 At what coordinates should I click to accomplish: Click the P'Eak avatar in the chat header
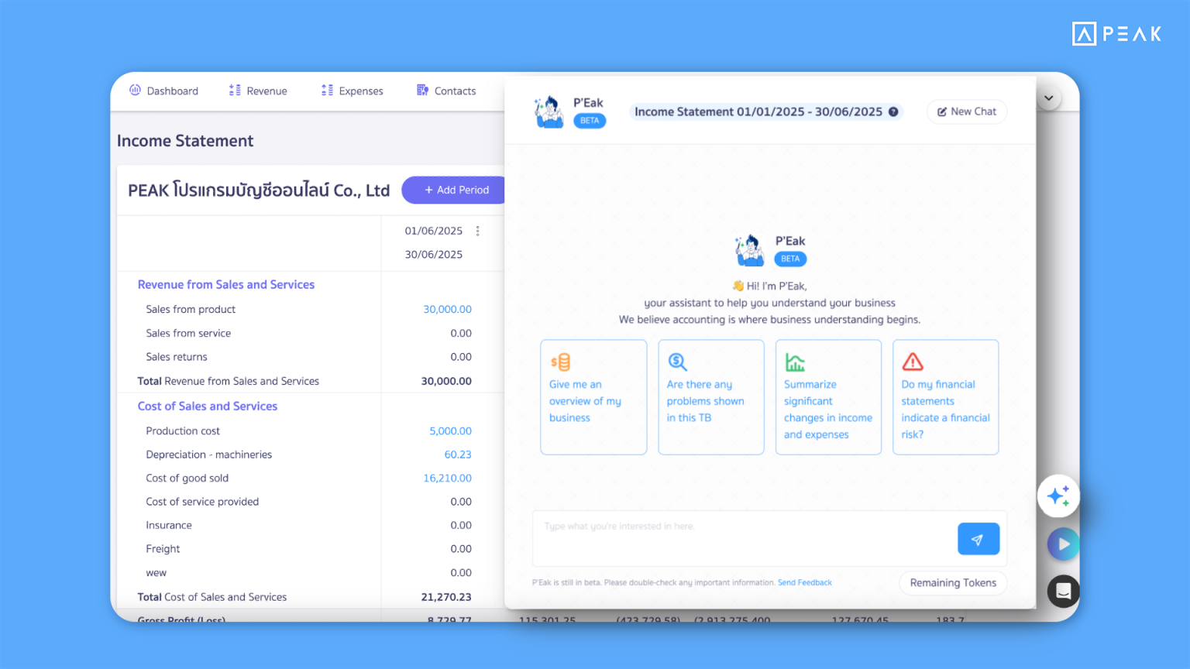(x=549, y=111)
